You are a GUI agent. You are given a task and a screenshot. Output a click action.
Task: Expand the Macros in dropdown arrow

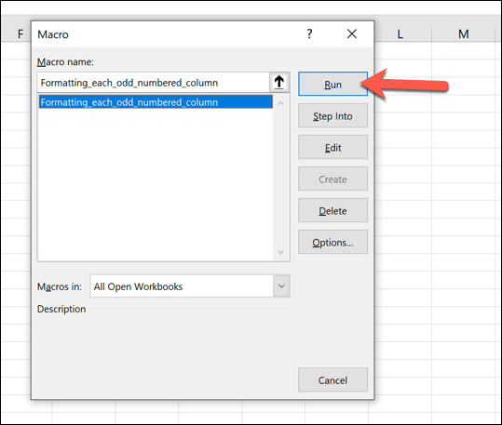tap(281, 286)
